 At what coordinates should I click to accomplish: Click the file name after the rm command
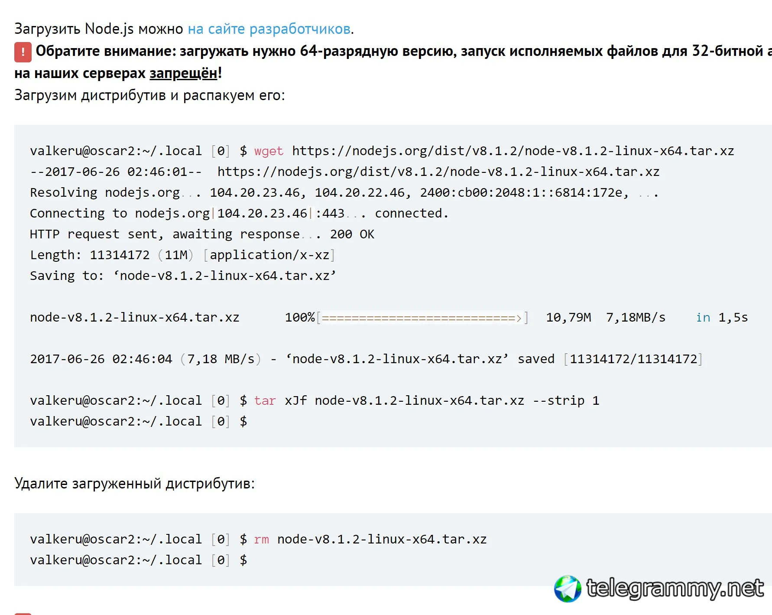382,539
